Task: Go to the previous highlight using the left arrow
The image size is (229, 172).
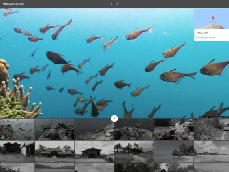Action: pyautogui.click(x=111, y=4)
